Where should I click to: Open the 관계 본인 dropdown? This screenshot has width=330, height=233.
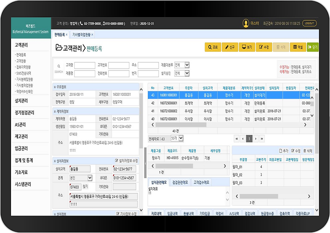click(90, 178)
